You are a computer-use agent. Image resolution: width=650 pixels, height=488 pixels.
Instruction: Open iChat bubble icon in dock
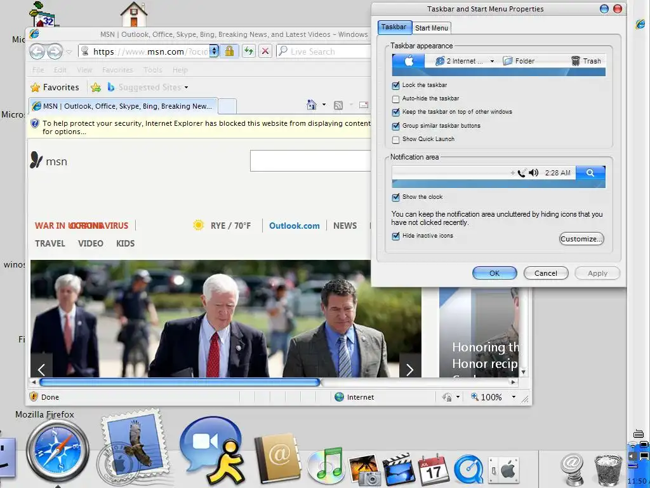(211, 449)
